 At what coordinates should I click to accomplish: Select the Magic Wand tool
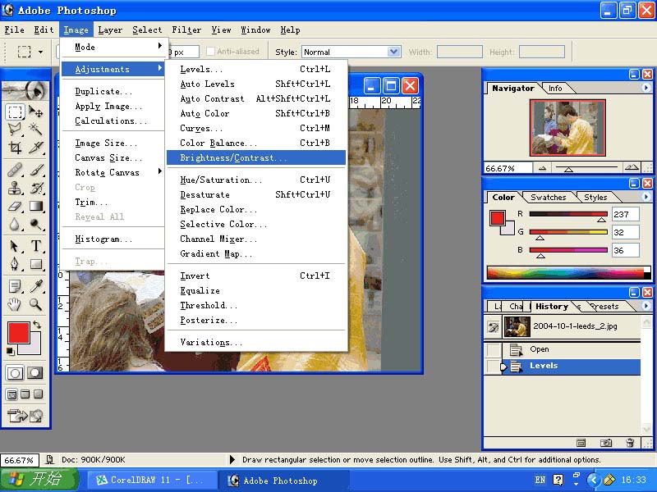[36, 129]
